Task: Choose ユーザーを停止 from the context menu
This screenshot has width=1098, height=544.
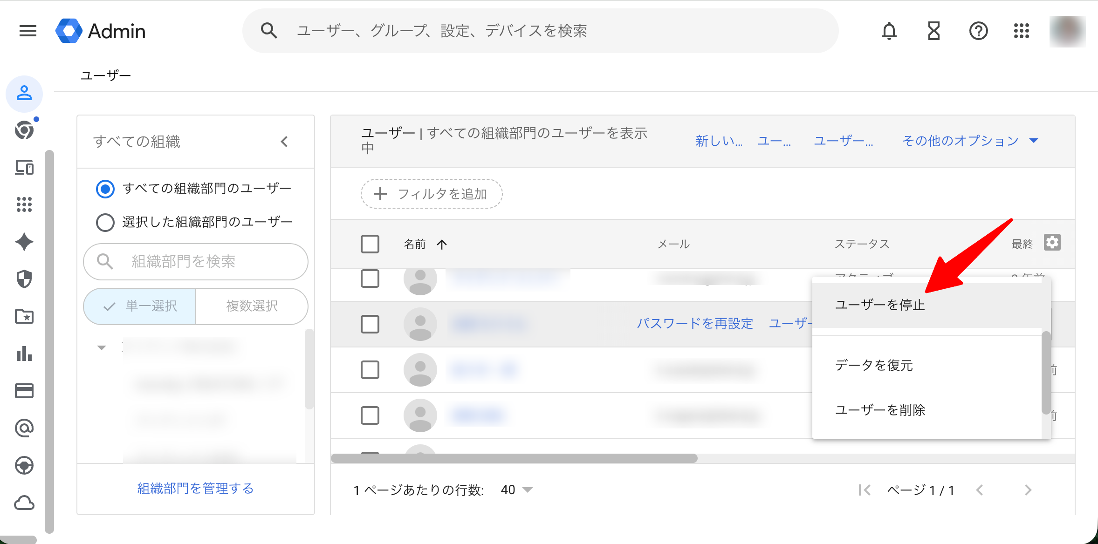Action: [880, 305]
